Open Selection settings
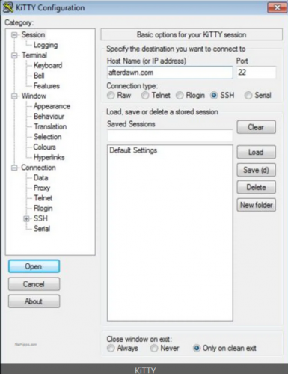The width and height of the screenshot is (288, 374). [48, 137]
